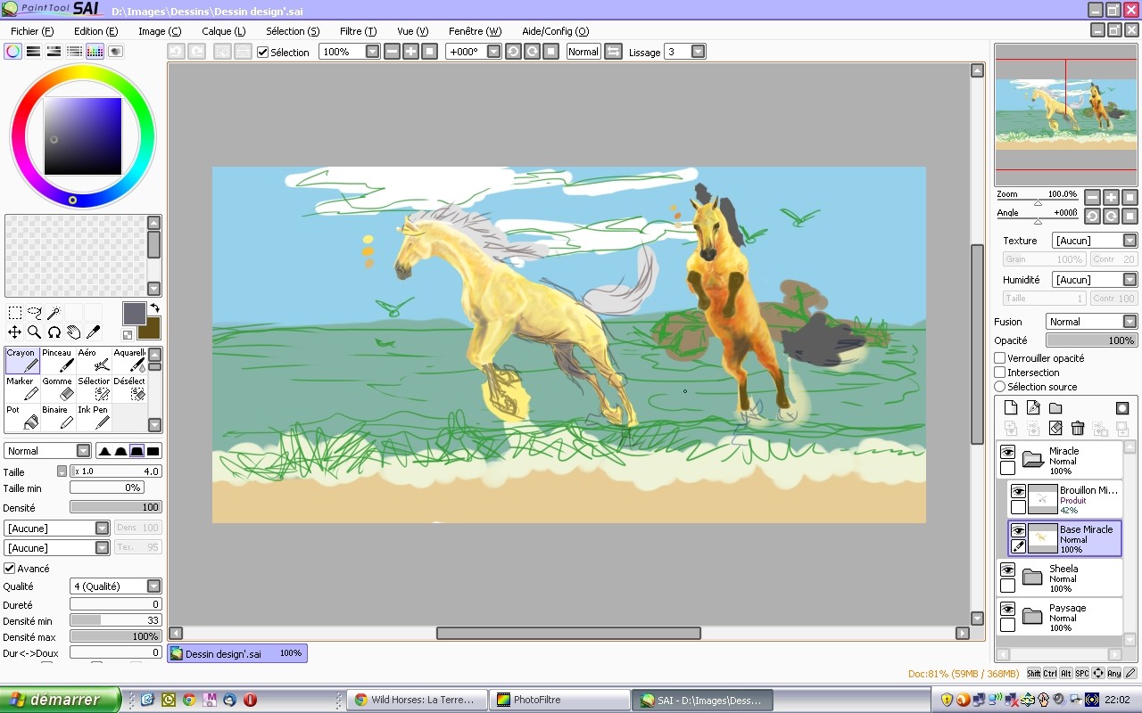Image resolution: width=1142 pixels, height=713 pixels.
Task: Open the +000° rotation angle dropdown
Action: [x=493, y=52]
